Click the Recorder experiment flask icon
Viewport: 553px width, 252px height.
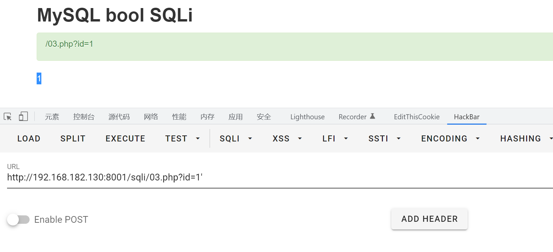(372, 116)
